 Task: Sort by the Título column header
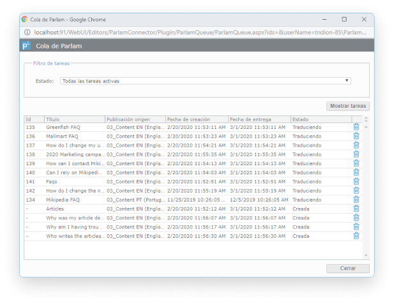[74, 119]
